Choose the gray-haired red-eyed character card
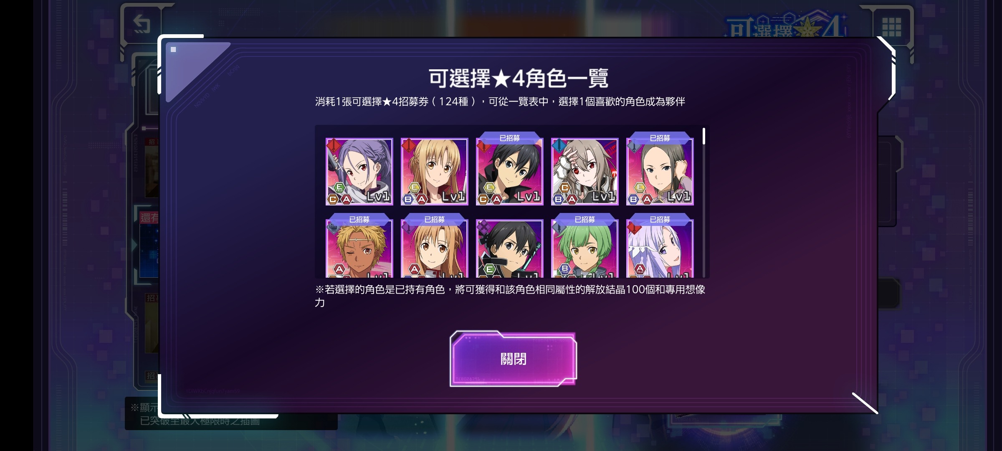1002x451 pixels. point(584,172)
